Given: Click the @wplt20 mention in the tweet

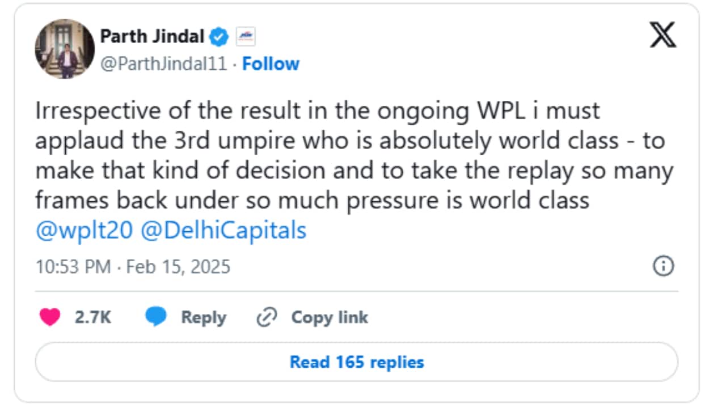Looking at the screenshot, I should pyautogui.click(x=83, y=230).
